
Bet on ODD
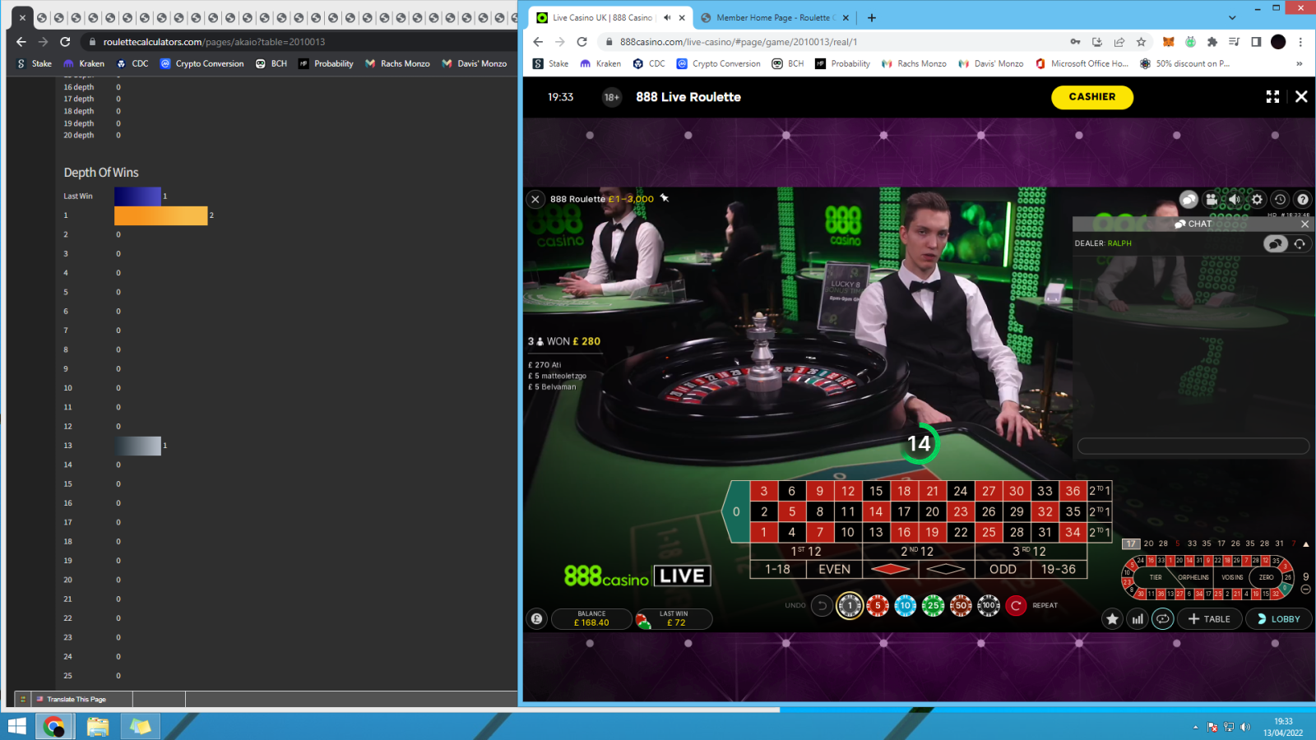[x=1003, y=569]
